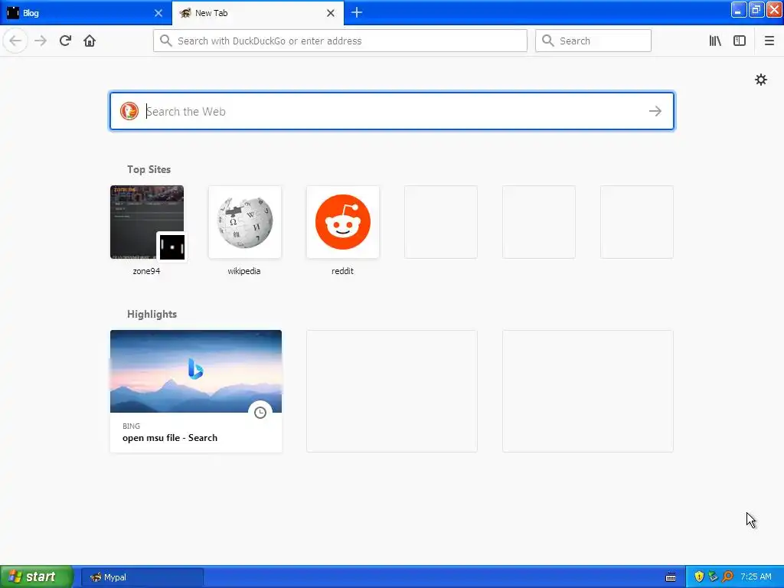784x588 pixels.
Task: Click the Top Sites heading
Action: (149, 169)
